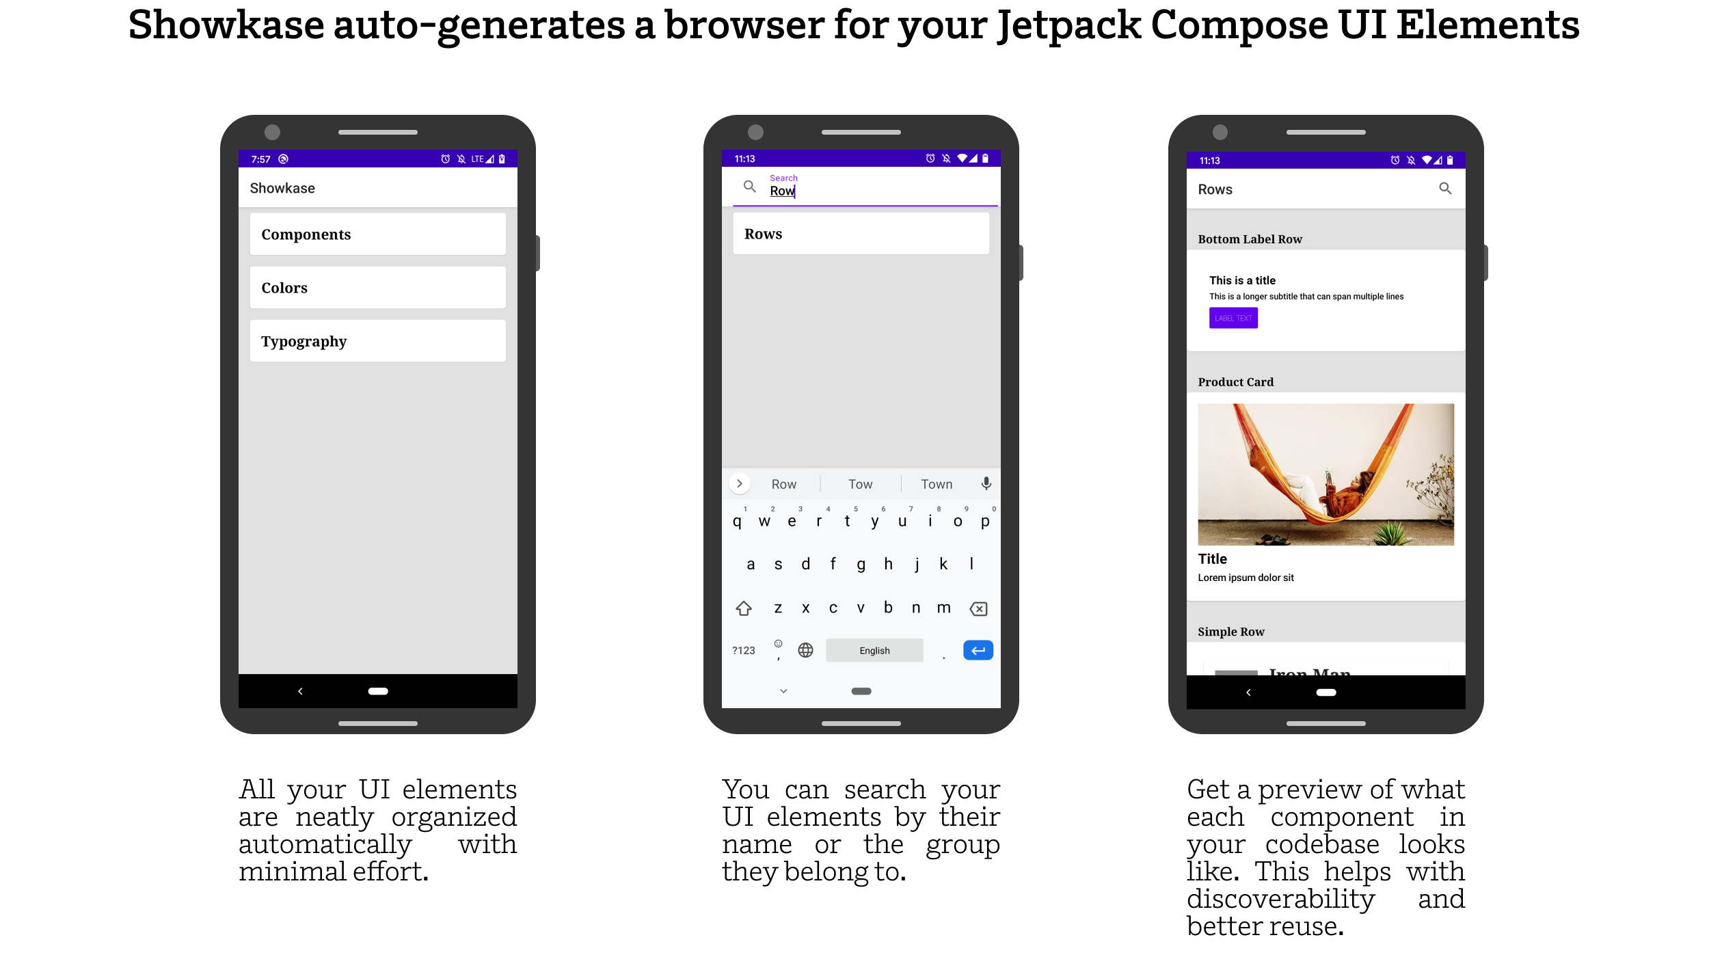Click the Product Card thumbnail image

(1326, 474)
